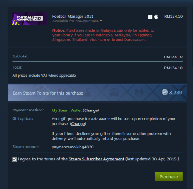The width and height of the screenshot is (193, 189).
Task: Click the 3,239 Steam Points value
Action: point(176,92)
